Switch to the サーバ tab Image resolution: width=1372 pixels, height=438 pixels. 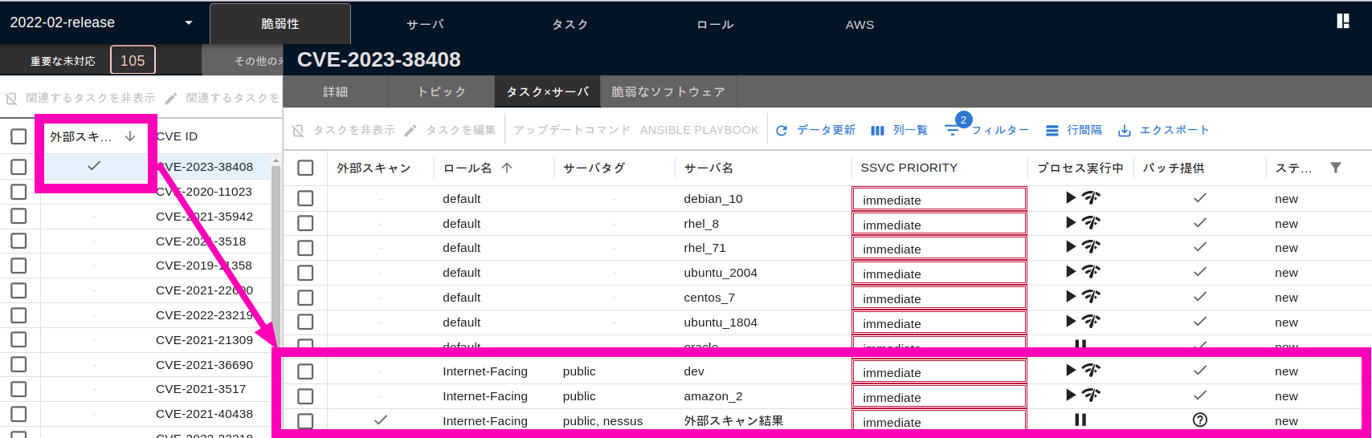425,24
